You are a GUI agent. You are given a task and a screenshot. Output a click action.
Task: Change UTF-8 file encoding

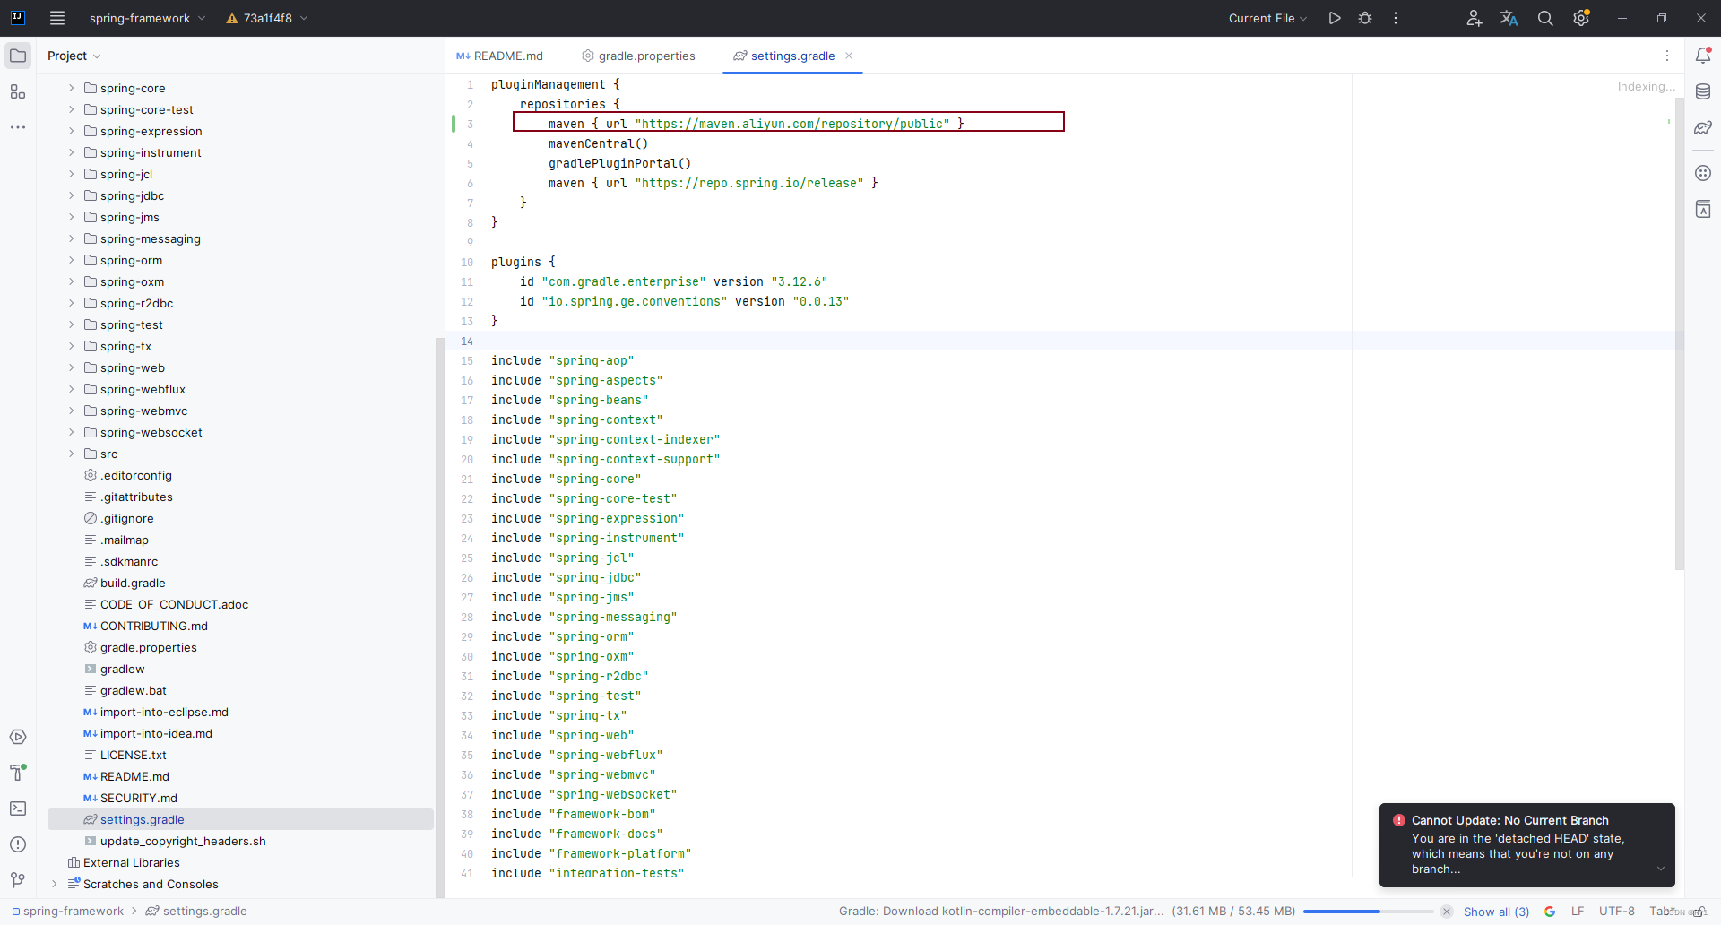(x=1617, y=912)
